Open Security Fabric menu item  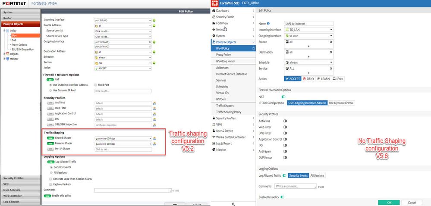233,17
